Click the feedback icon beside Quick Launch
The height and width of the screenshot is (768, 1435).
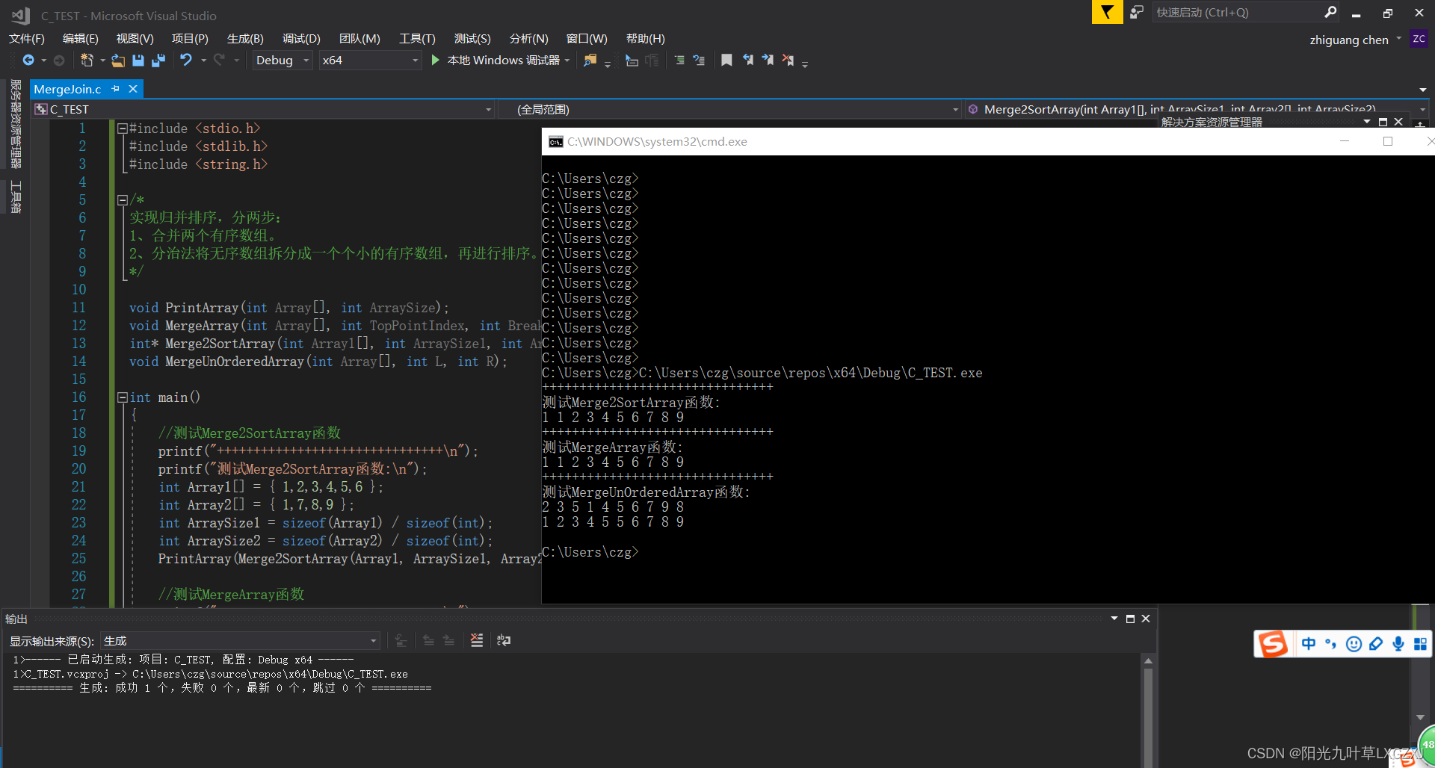[x=1137, y=13]
